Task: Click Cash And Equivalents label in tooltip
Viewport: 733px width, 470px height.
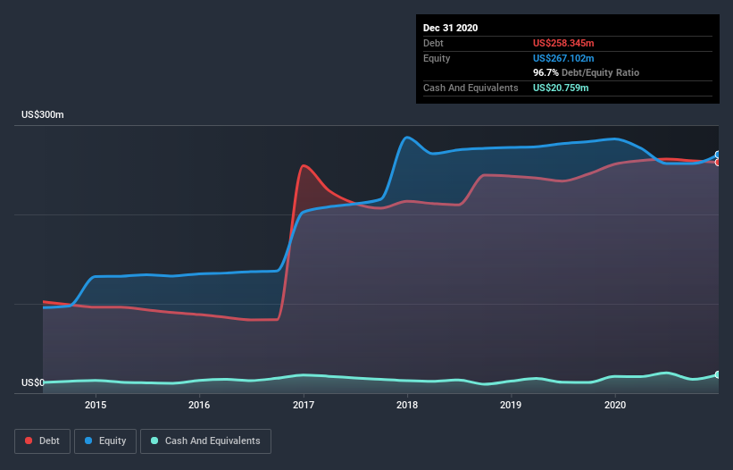Action: click(x=471, y=88)
